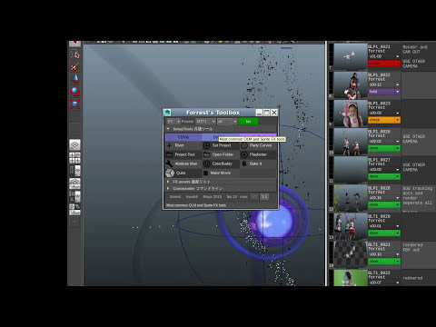Select the girl with pink bow thumbnail

pos(351,114)
